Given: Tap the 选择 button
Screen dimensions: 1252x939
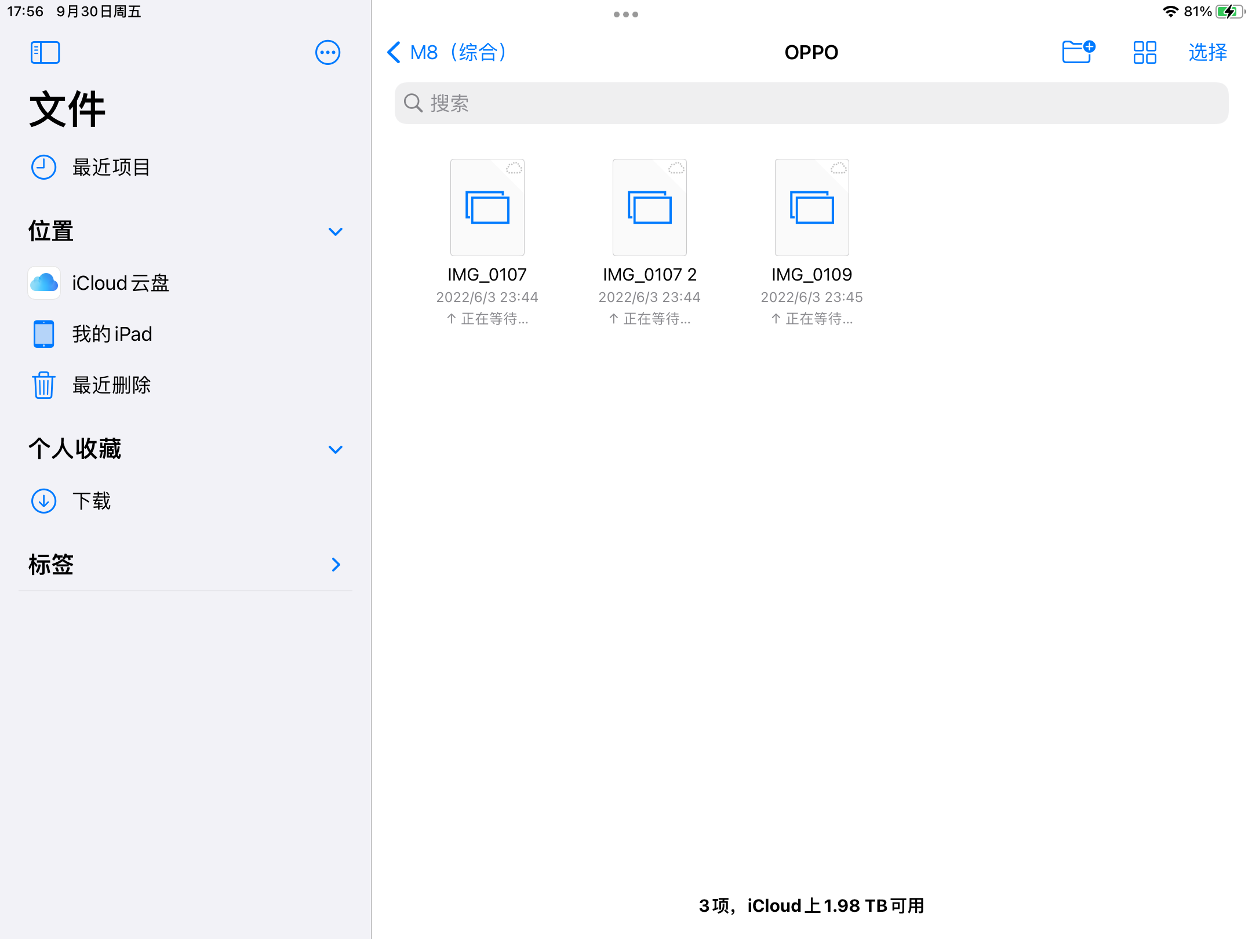Looking at the screenshot, I should pyautogui.click(x=1208, y=53).
